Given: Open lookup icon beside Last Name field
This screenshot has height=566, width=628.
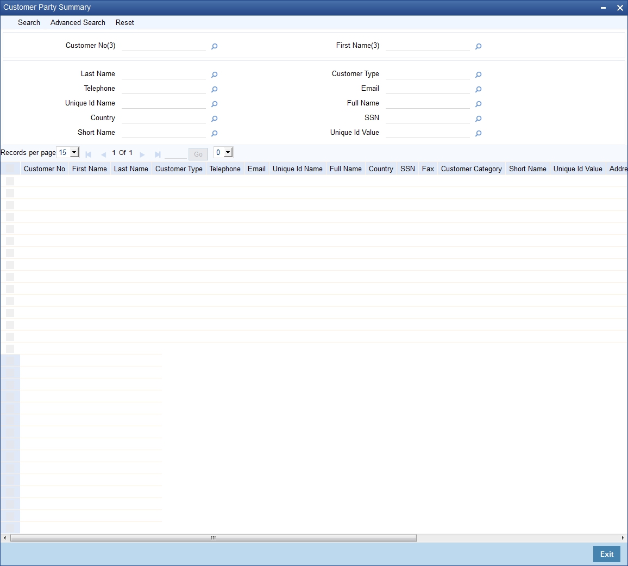Looking at the screenshot, I should (214, 74).
